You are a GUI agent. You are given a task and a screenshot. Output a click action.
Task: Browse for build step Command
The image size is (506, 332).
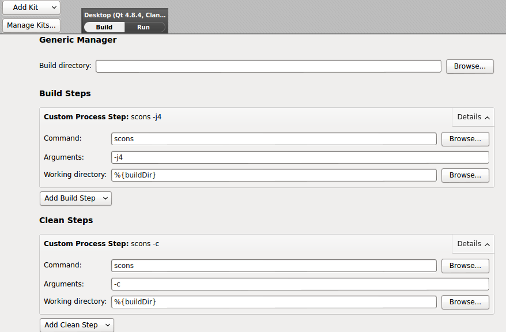click(x=465, y=139)
